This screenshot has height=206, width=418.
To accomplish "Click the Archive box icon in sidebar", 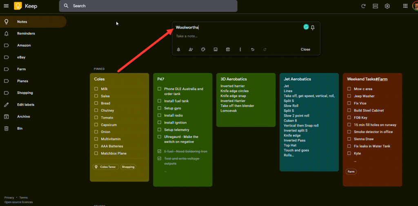I will [7, 116].
